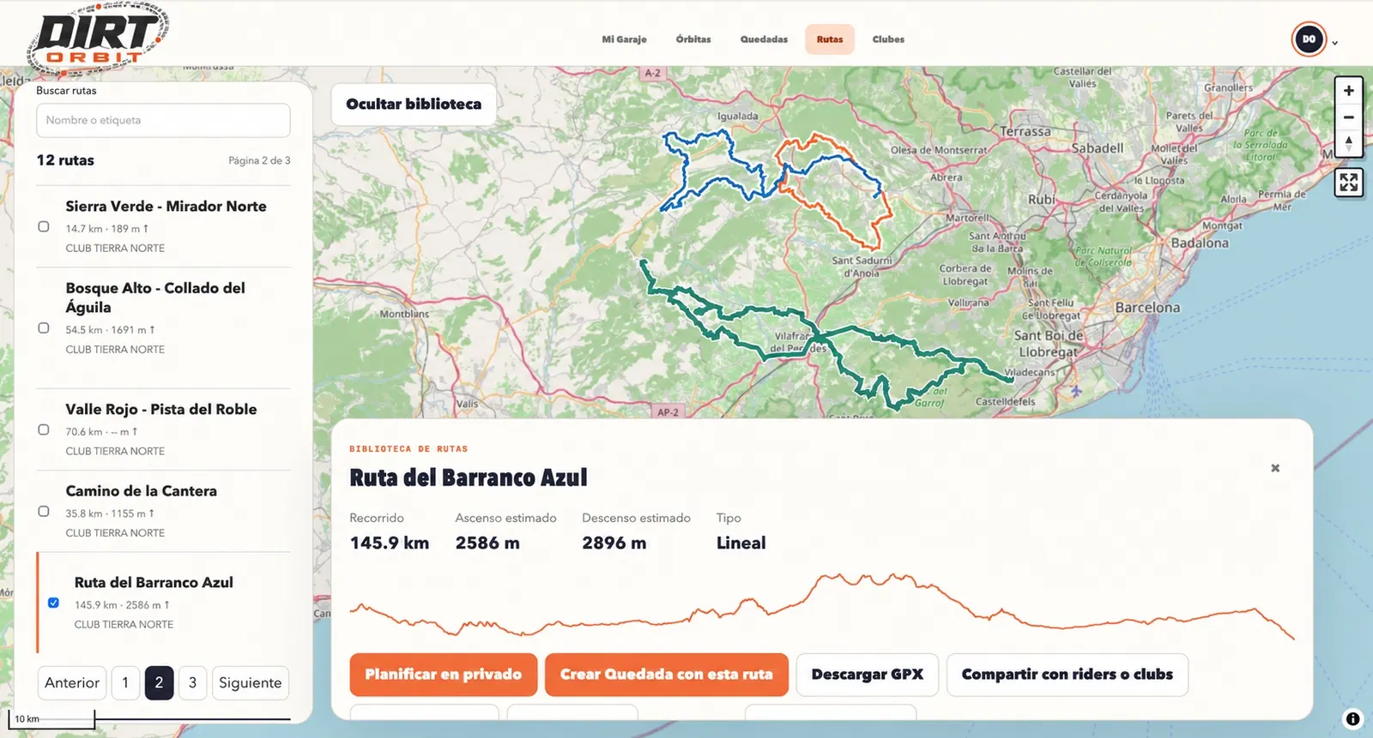Uncheck the Ruta del Barranco Azul route
Screen dimensions: 1373x738
coord(53,603)
